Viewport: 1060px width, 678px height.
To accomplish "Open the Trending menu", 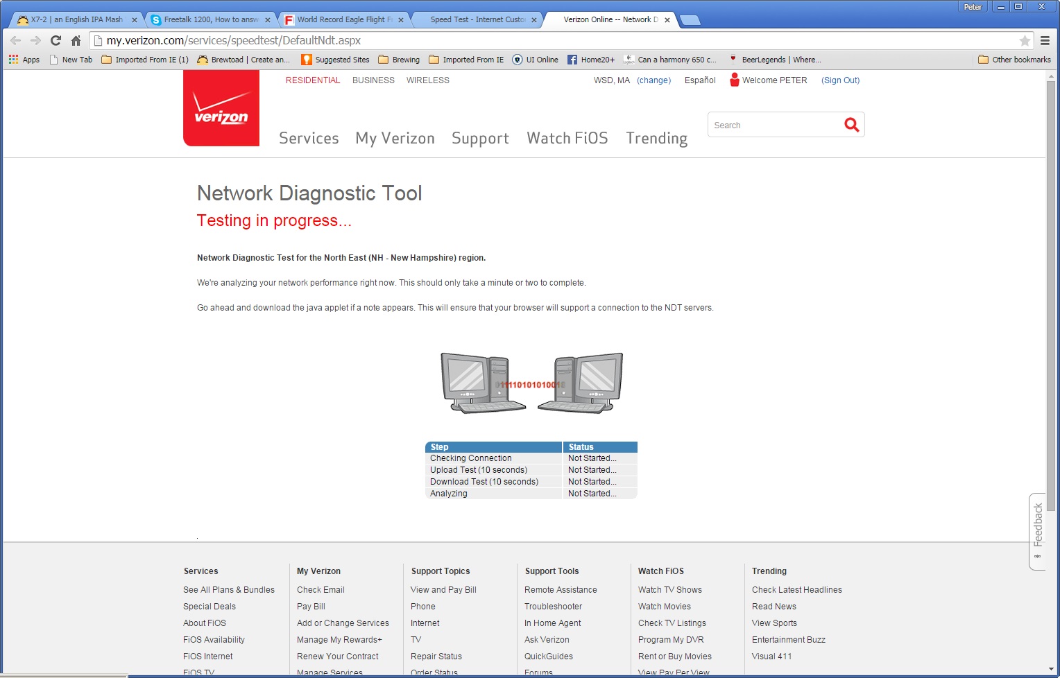I will click(x=656, y=138).
